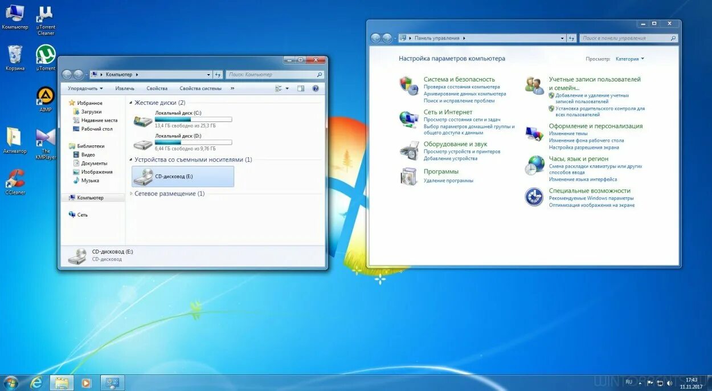Switch to Control Panel taskbar button
The image size is (712, 391).
(112, 382)
